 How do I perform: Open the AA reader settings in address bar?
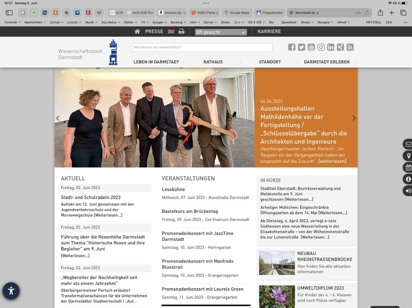(358, 13)
